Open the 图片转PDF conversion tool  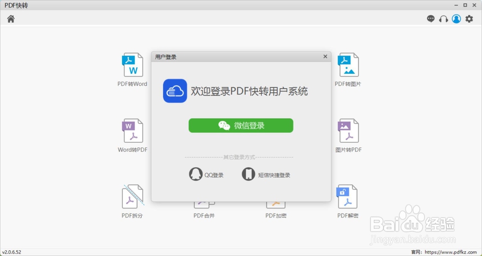click(x=348, y=135)
